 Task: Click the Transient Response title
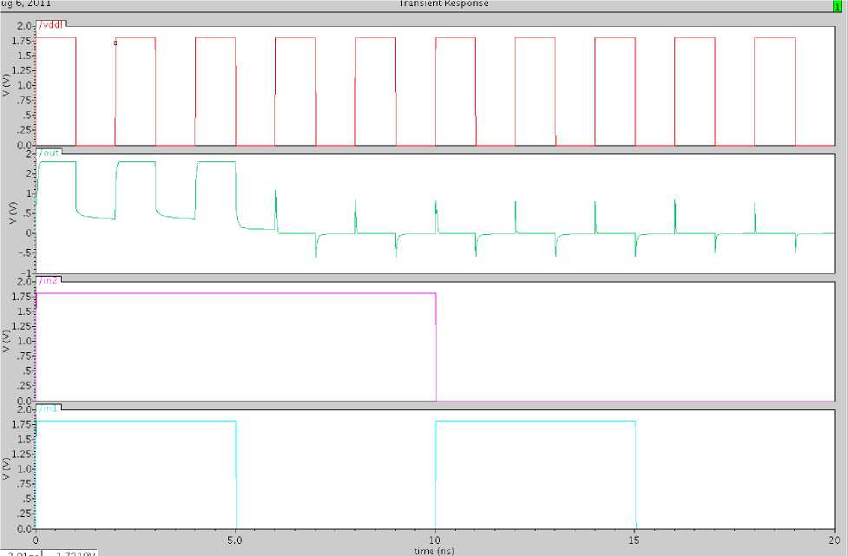(443, 4)
